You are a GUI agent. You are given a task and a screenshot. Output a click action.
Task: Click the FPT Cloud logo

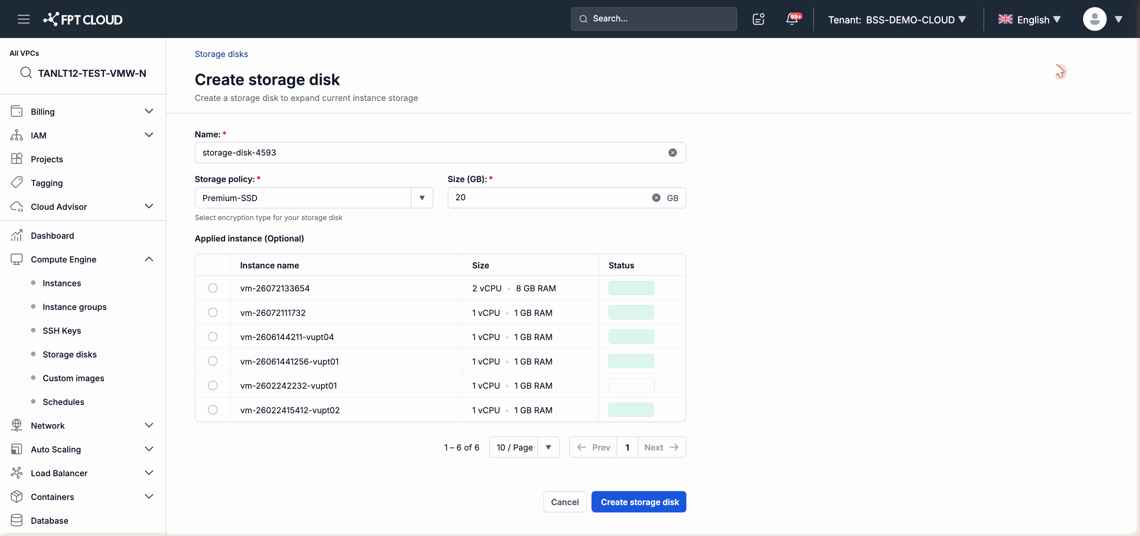coord(83,19)
